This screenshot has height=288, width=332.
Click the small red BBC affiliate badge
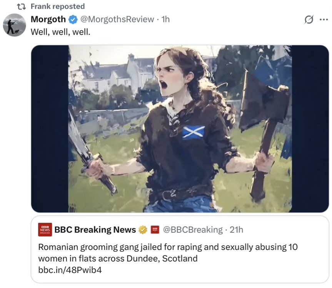coord(155,230)
